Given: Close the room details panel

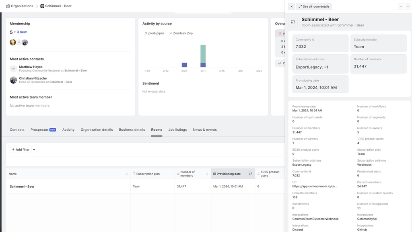Looking at the screenshot, I should 291,6.
